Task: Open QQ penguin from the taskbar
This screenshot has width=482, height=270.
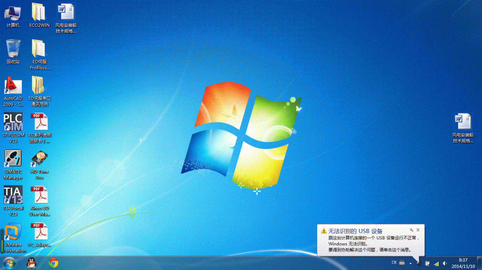Action: click(32, 263)
